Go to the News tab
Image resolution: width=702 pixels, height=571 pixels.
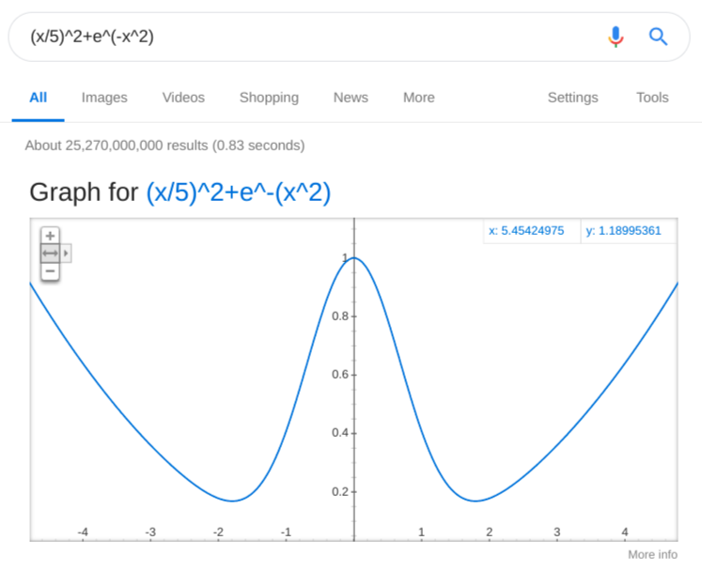[x=351, y=98]
